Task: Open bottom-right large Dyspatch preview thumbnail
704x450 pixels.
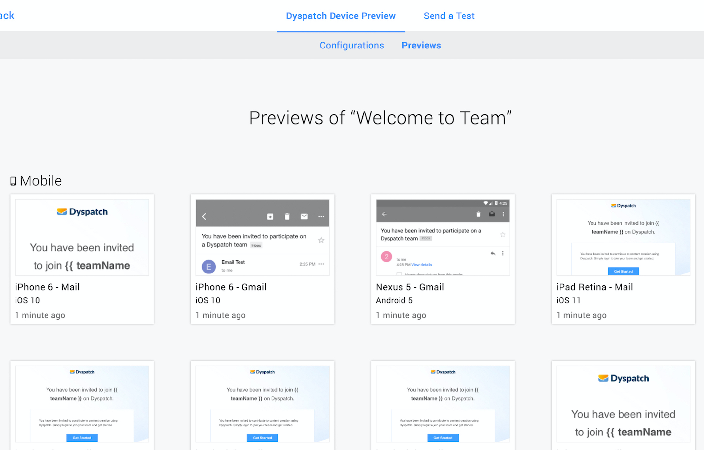Action: (623, 404)
